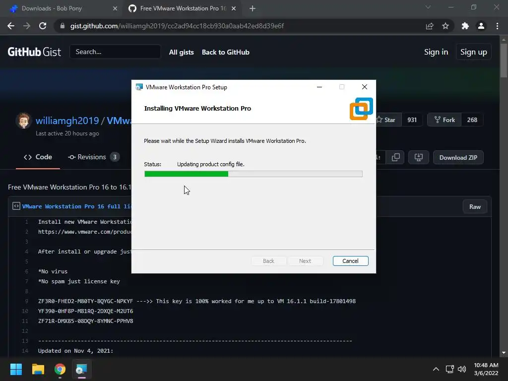Open the Chrome extensions puzzle icon
This screenshot has height=381, width=508.
[x=465, y=26]
